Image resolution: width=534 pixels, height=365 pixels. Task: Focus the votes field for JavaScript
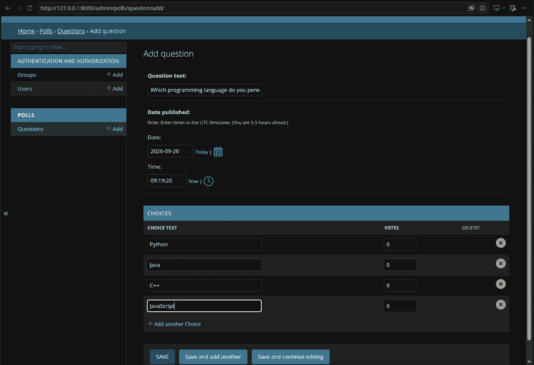tap(400, 306)
